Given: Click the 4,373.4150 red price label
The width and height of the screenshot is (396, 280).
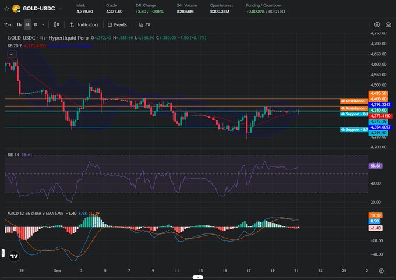Looking at the screenshot, I should (x=380, y=116).
